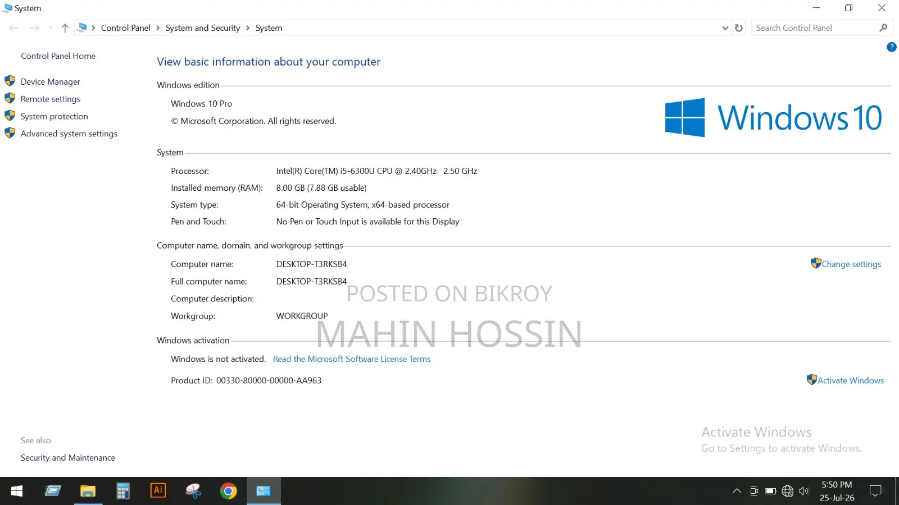Viewport: 899px width, 505px height.
Task: Click the Device Manager shield icon
Action: click(x=10, y=81)
